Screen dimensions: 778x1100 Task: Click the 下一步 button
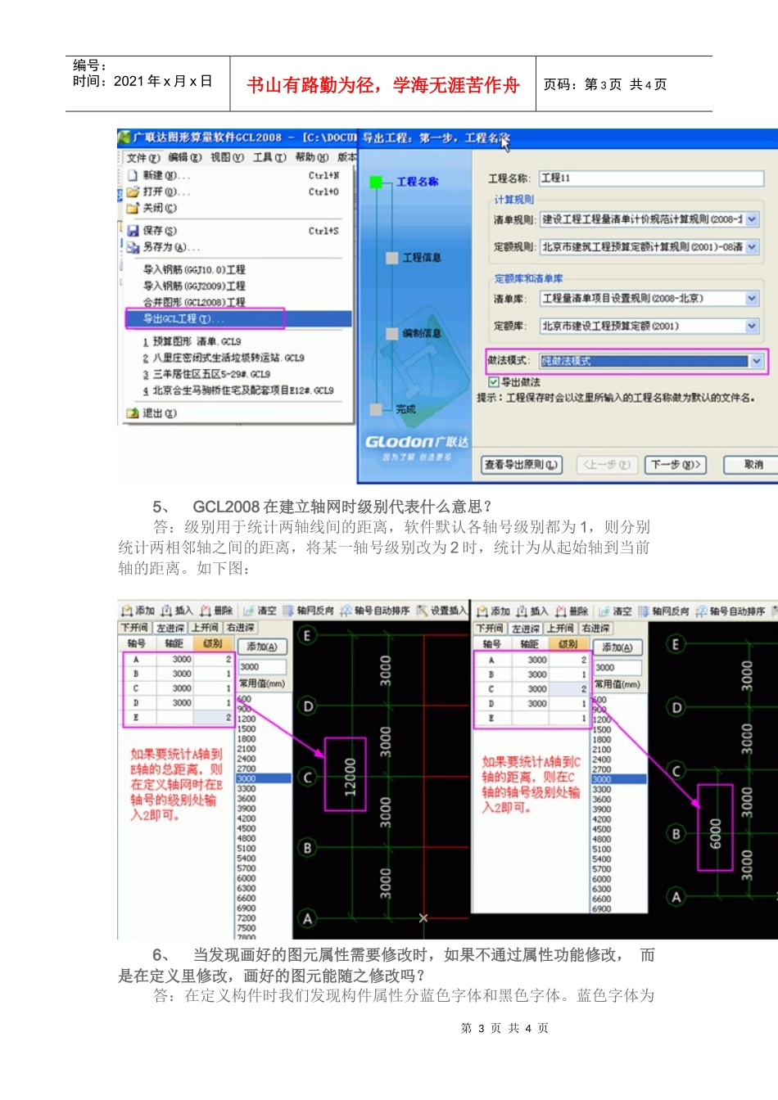[675, 465]
